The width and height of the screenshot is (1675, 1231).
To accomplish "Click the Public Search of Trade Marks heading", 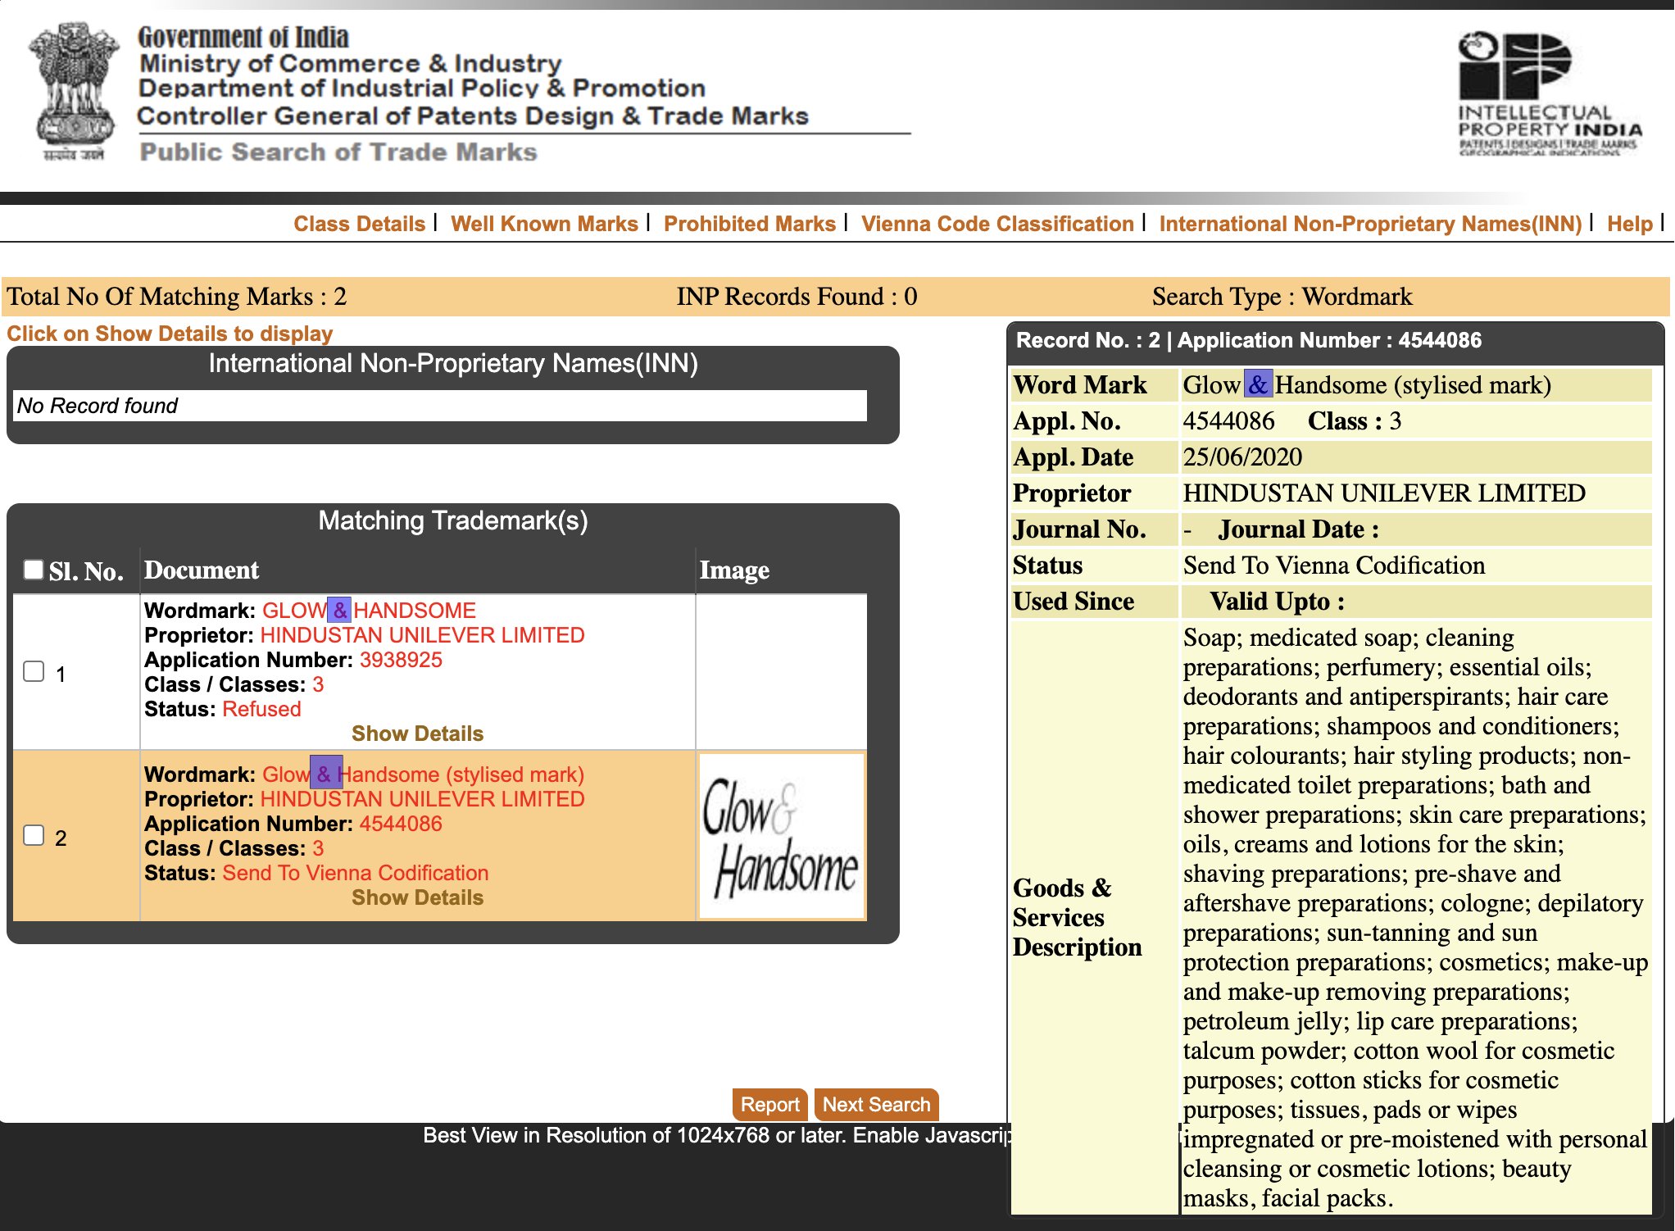I will (x=338, y=152).
